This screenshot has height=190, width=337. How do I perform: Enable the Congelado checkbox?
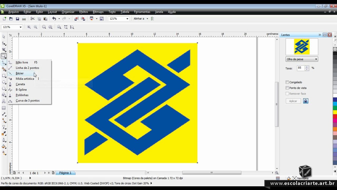click(x=287, y=82)
